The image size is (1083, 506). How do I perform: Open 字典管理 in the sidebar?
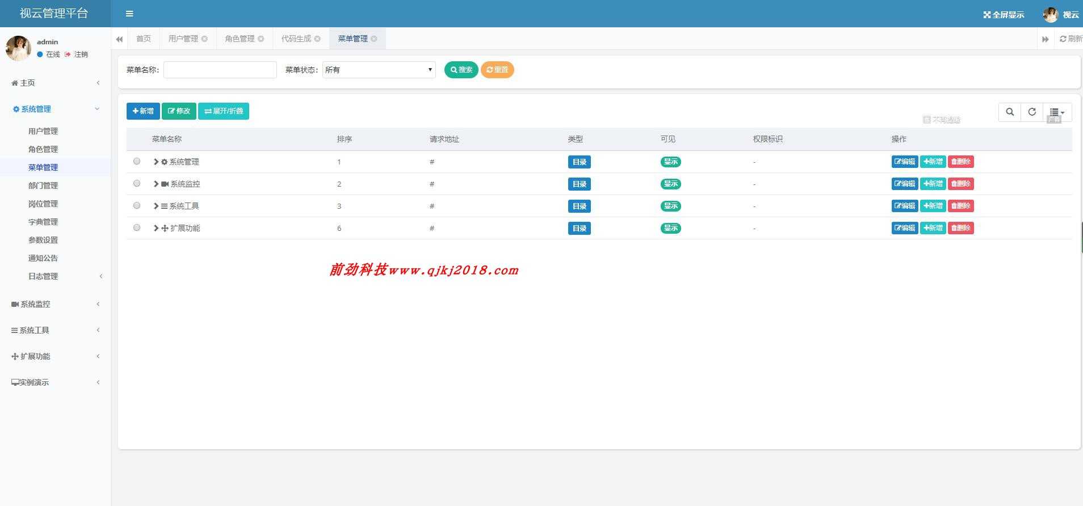43,222
